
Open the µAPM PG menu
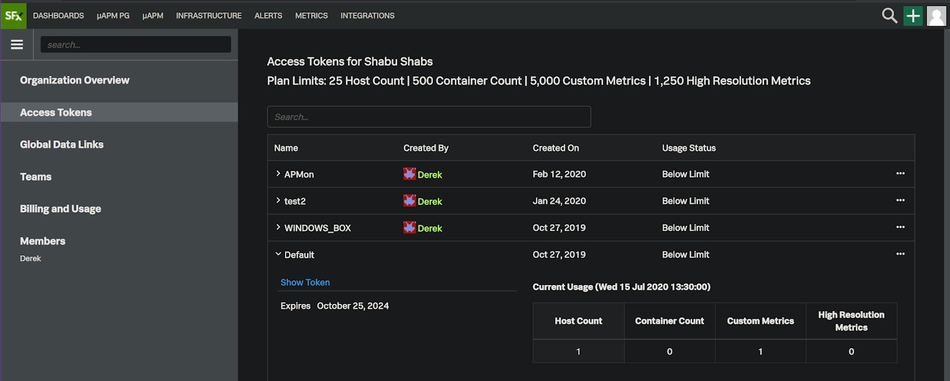(x=113, y=15)
